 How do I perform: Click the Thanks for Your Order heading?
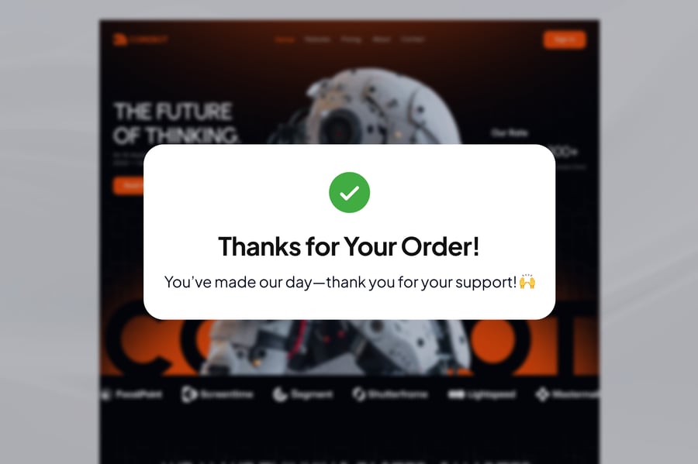pyautogui.click(x=349, y=246)
